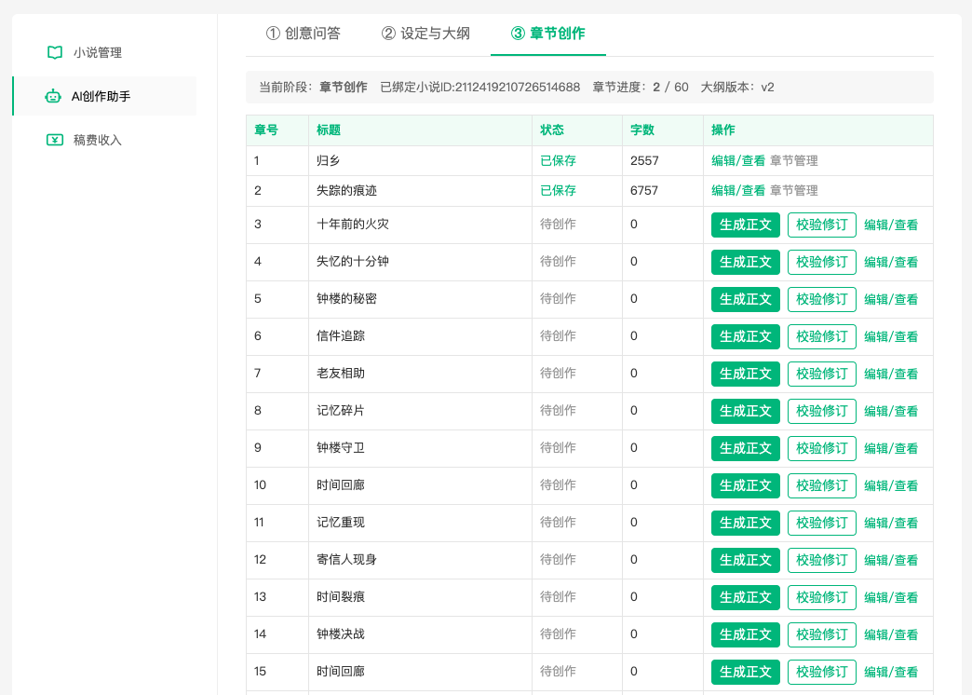Generate text for chapter 老友相助
Screen dimensions: 972x695
pyautogui.click(x=745, y=374)
